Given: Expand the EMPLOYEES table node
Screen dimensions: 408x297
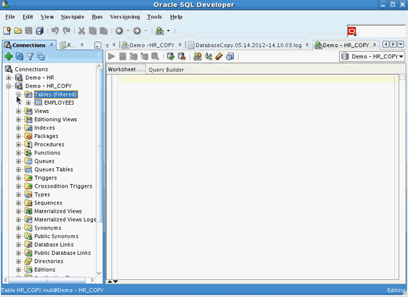Looking at the screenshot, I should [x=28, y=103].
